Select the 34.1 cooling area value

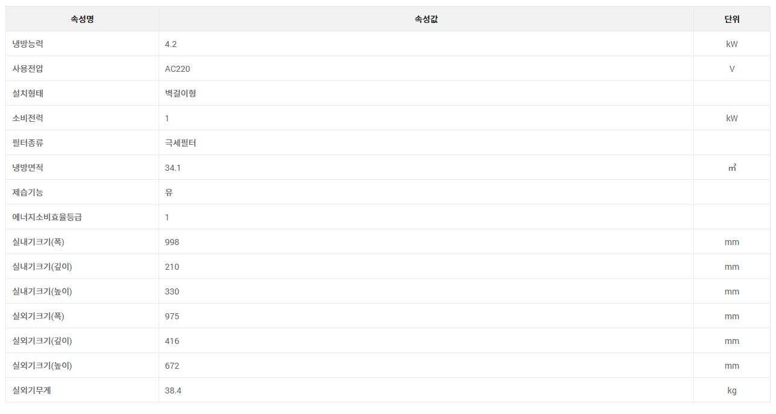[172, 168]
